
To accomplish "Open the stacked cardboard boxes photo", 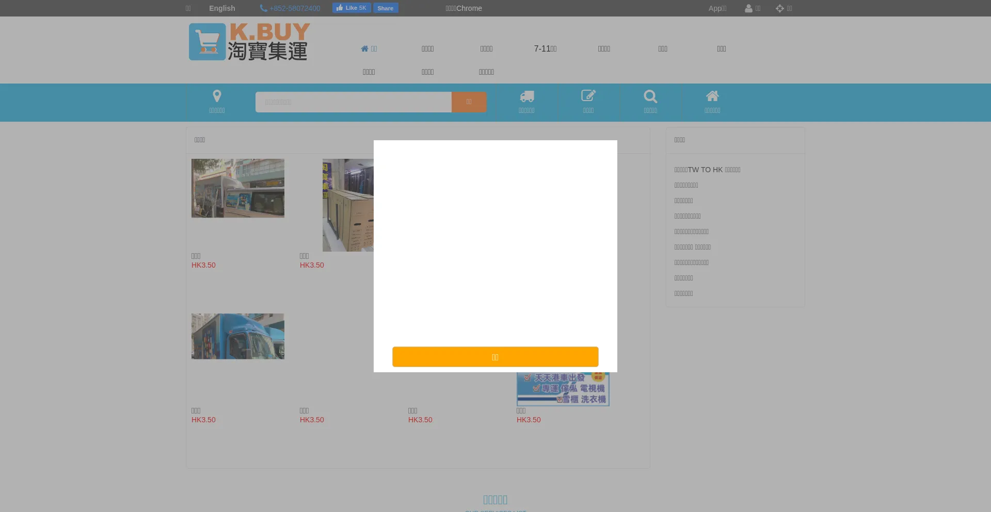I will tap(348, 205).
